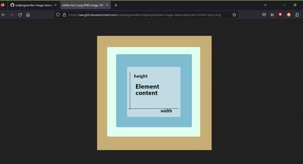Show tracking protection shield info

coord(58,15)
